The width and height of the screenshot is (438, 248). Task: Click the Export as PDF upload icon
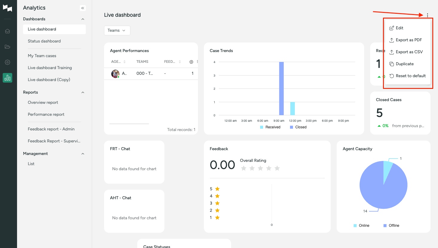[391, 40]
